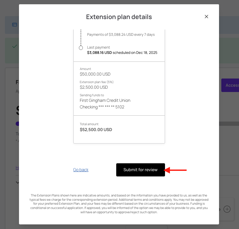The width and height of the screenshot is (239, 229).
Task: Open the partially hidden underlined link behind the dialog
Action: 17,168
